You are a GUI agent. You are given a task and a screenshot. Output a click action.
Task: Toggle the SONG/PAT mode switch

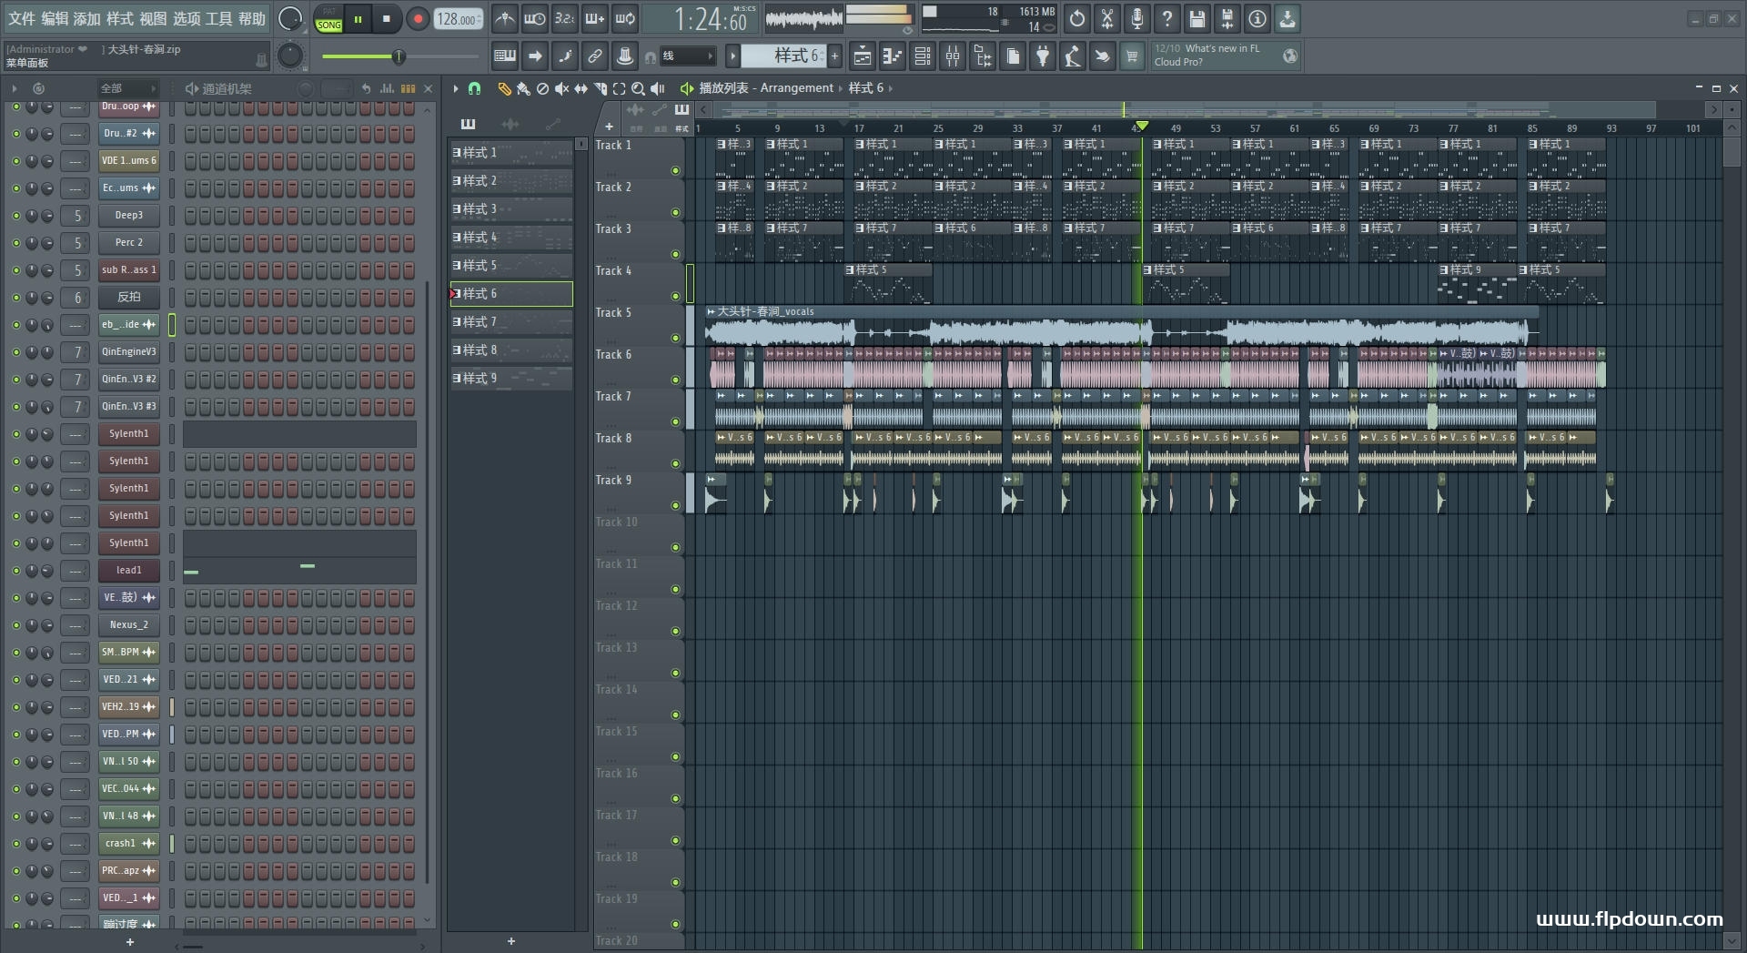tap(328, 19)
